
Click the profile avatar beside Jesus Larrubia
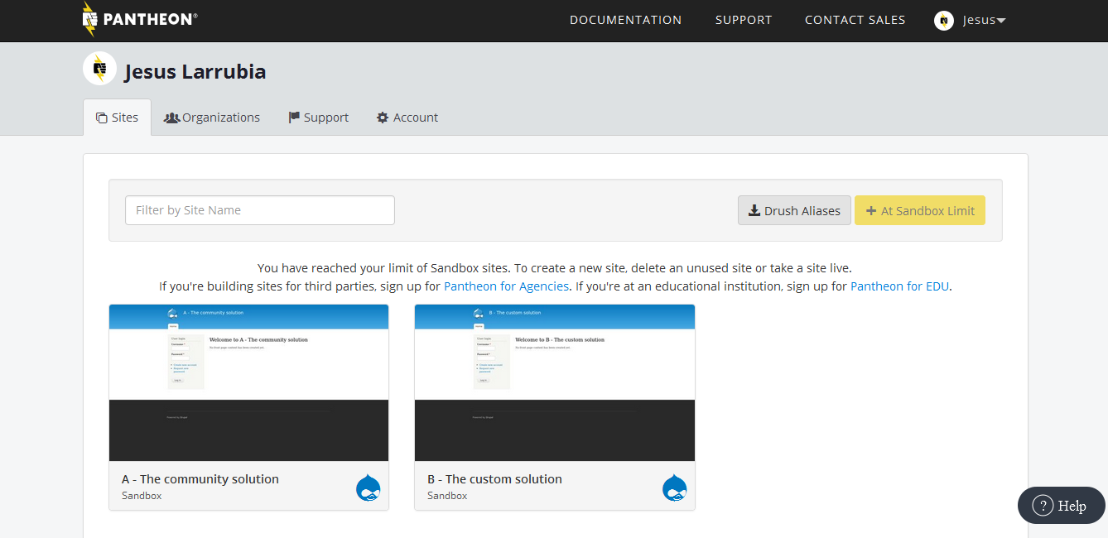point(99,69)
